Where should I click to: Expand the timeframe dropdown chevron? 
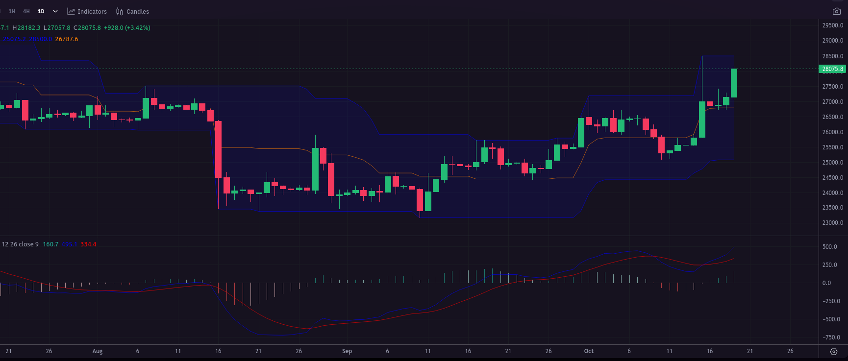coord(55,11)
